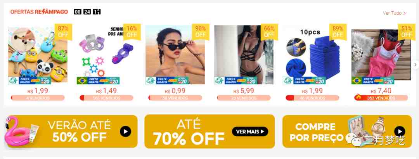
Task: Click the next arrow of flash deals carousel
Action: 415,65
